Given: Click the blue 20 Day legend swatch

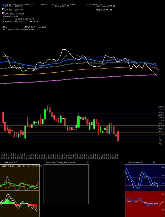Looking at the screenshot, I should [x=4, y=6].
